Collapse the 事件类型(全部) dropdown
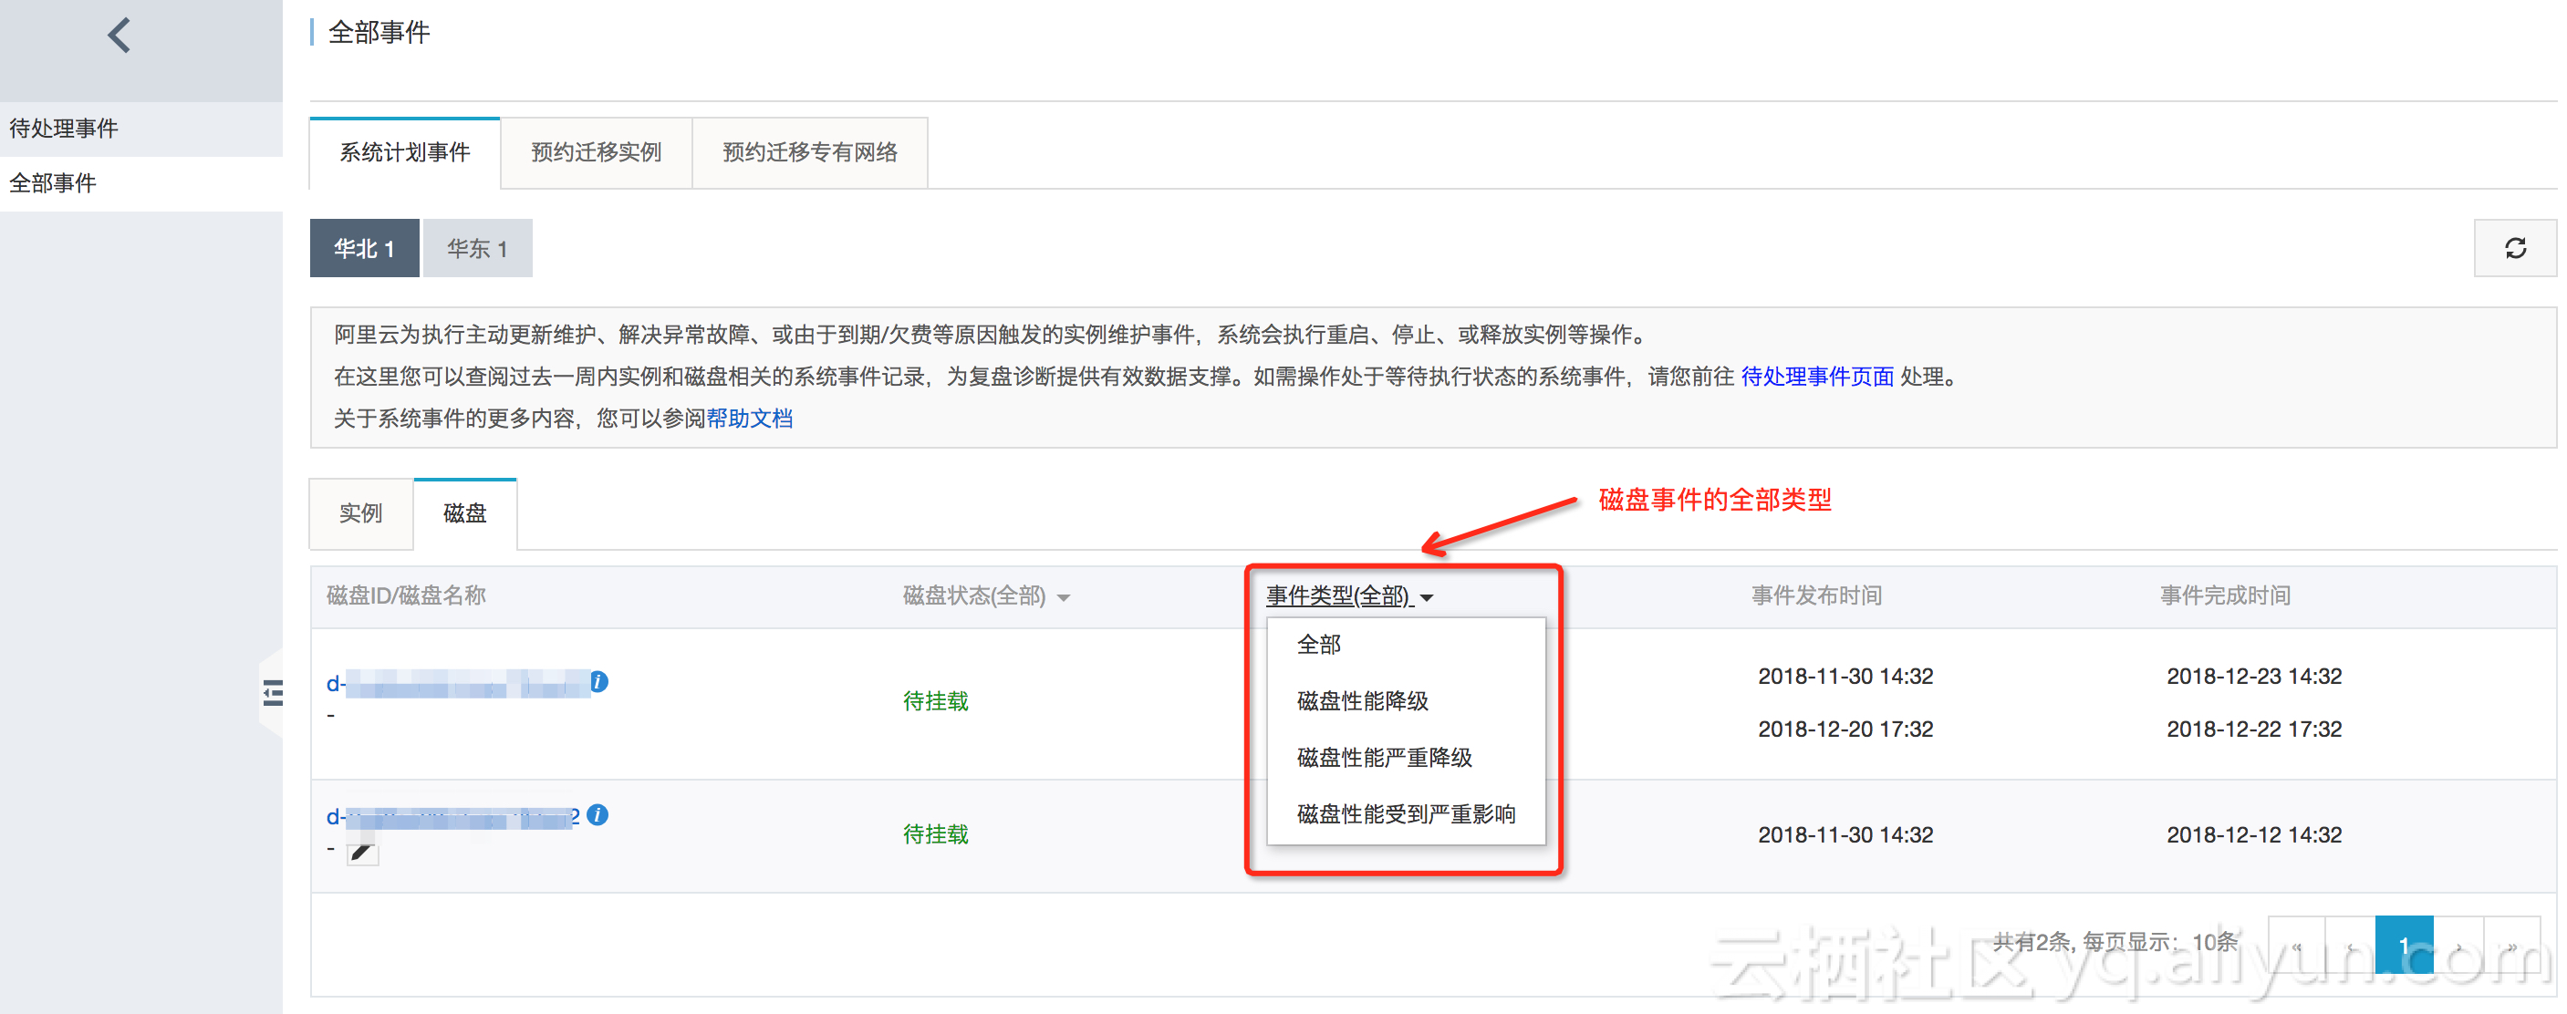The height and width of the screenshot is (1014, 2567). pos(1349,595)
